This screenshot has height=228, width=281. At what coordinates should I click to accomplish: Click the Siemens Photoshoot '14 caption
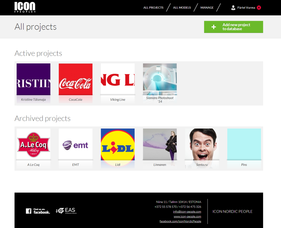tap(160, 100)
